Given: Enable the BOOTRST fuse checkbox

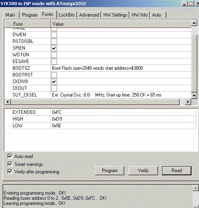Looking at the screenshot, I should click(54, 75).
